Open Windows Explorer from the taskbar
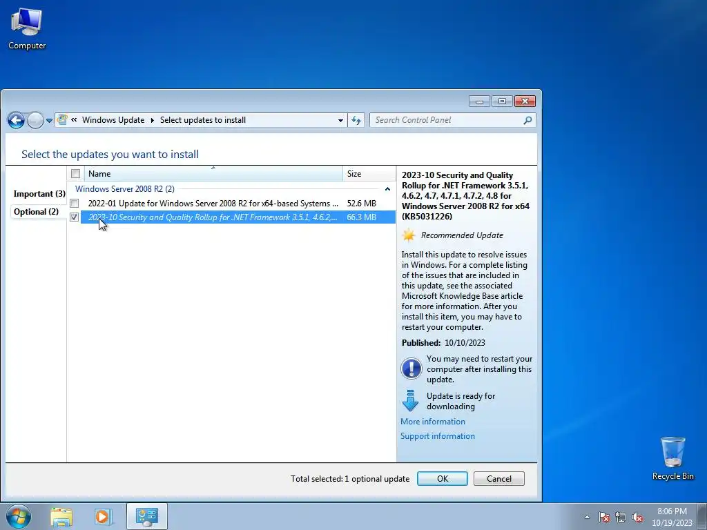 coord(61,516)
